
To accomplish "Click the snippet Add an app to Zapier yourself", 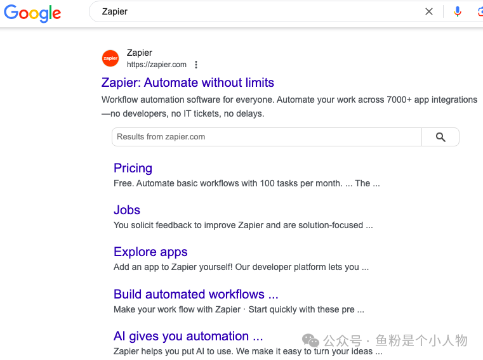I will tap(241, 267).
